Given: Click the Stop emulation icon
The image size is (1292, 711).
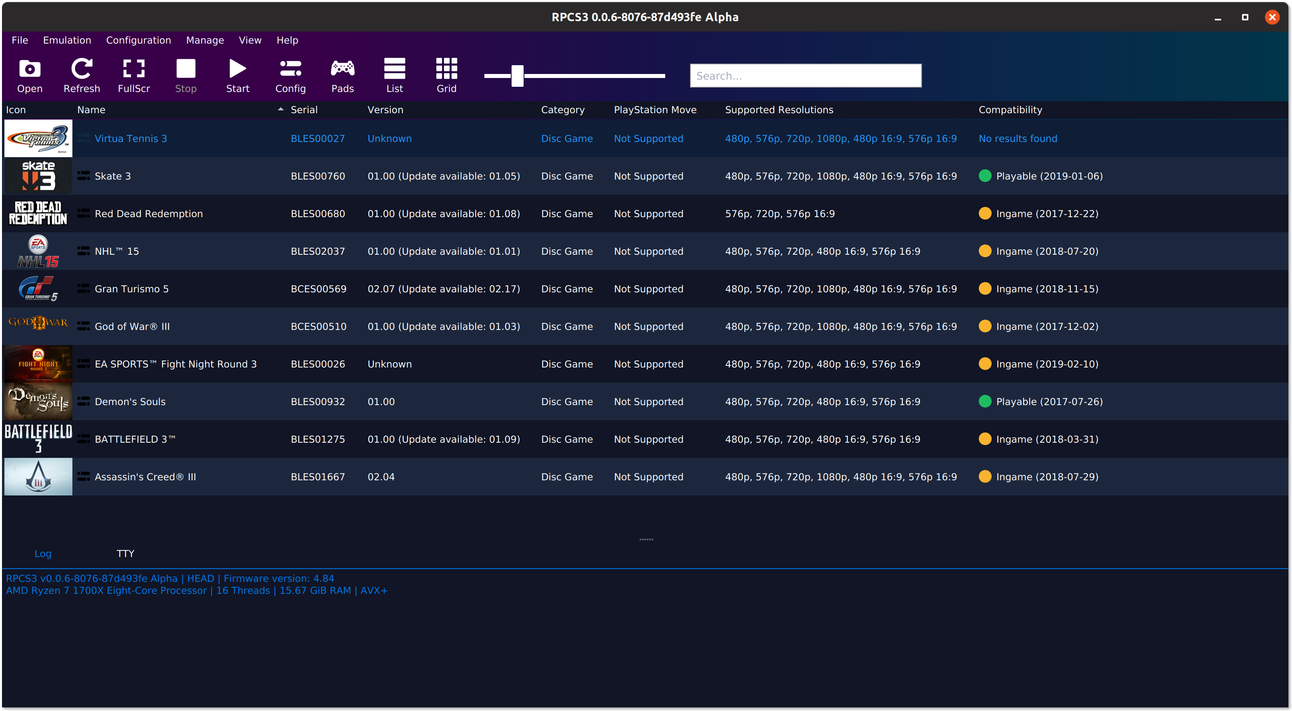Looking at the screenshot, I should (x=186, y=69).
